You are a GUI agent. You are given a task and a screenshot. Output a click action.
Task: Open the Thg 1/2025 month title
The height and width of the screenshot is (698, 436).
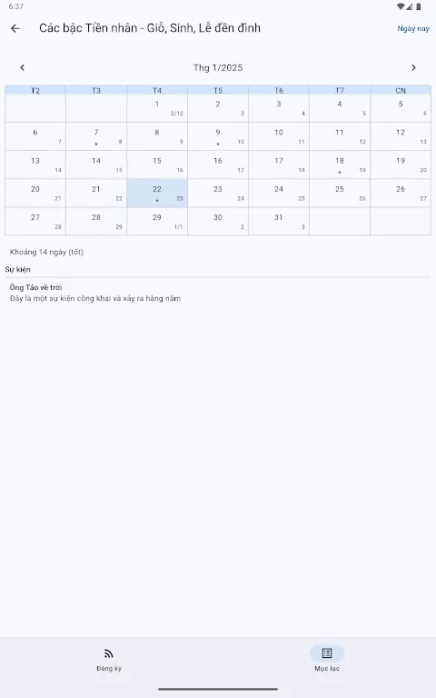218,67
